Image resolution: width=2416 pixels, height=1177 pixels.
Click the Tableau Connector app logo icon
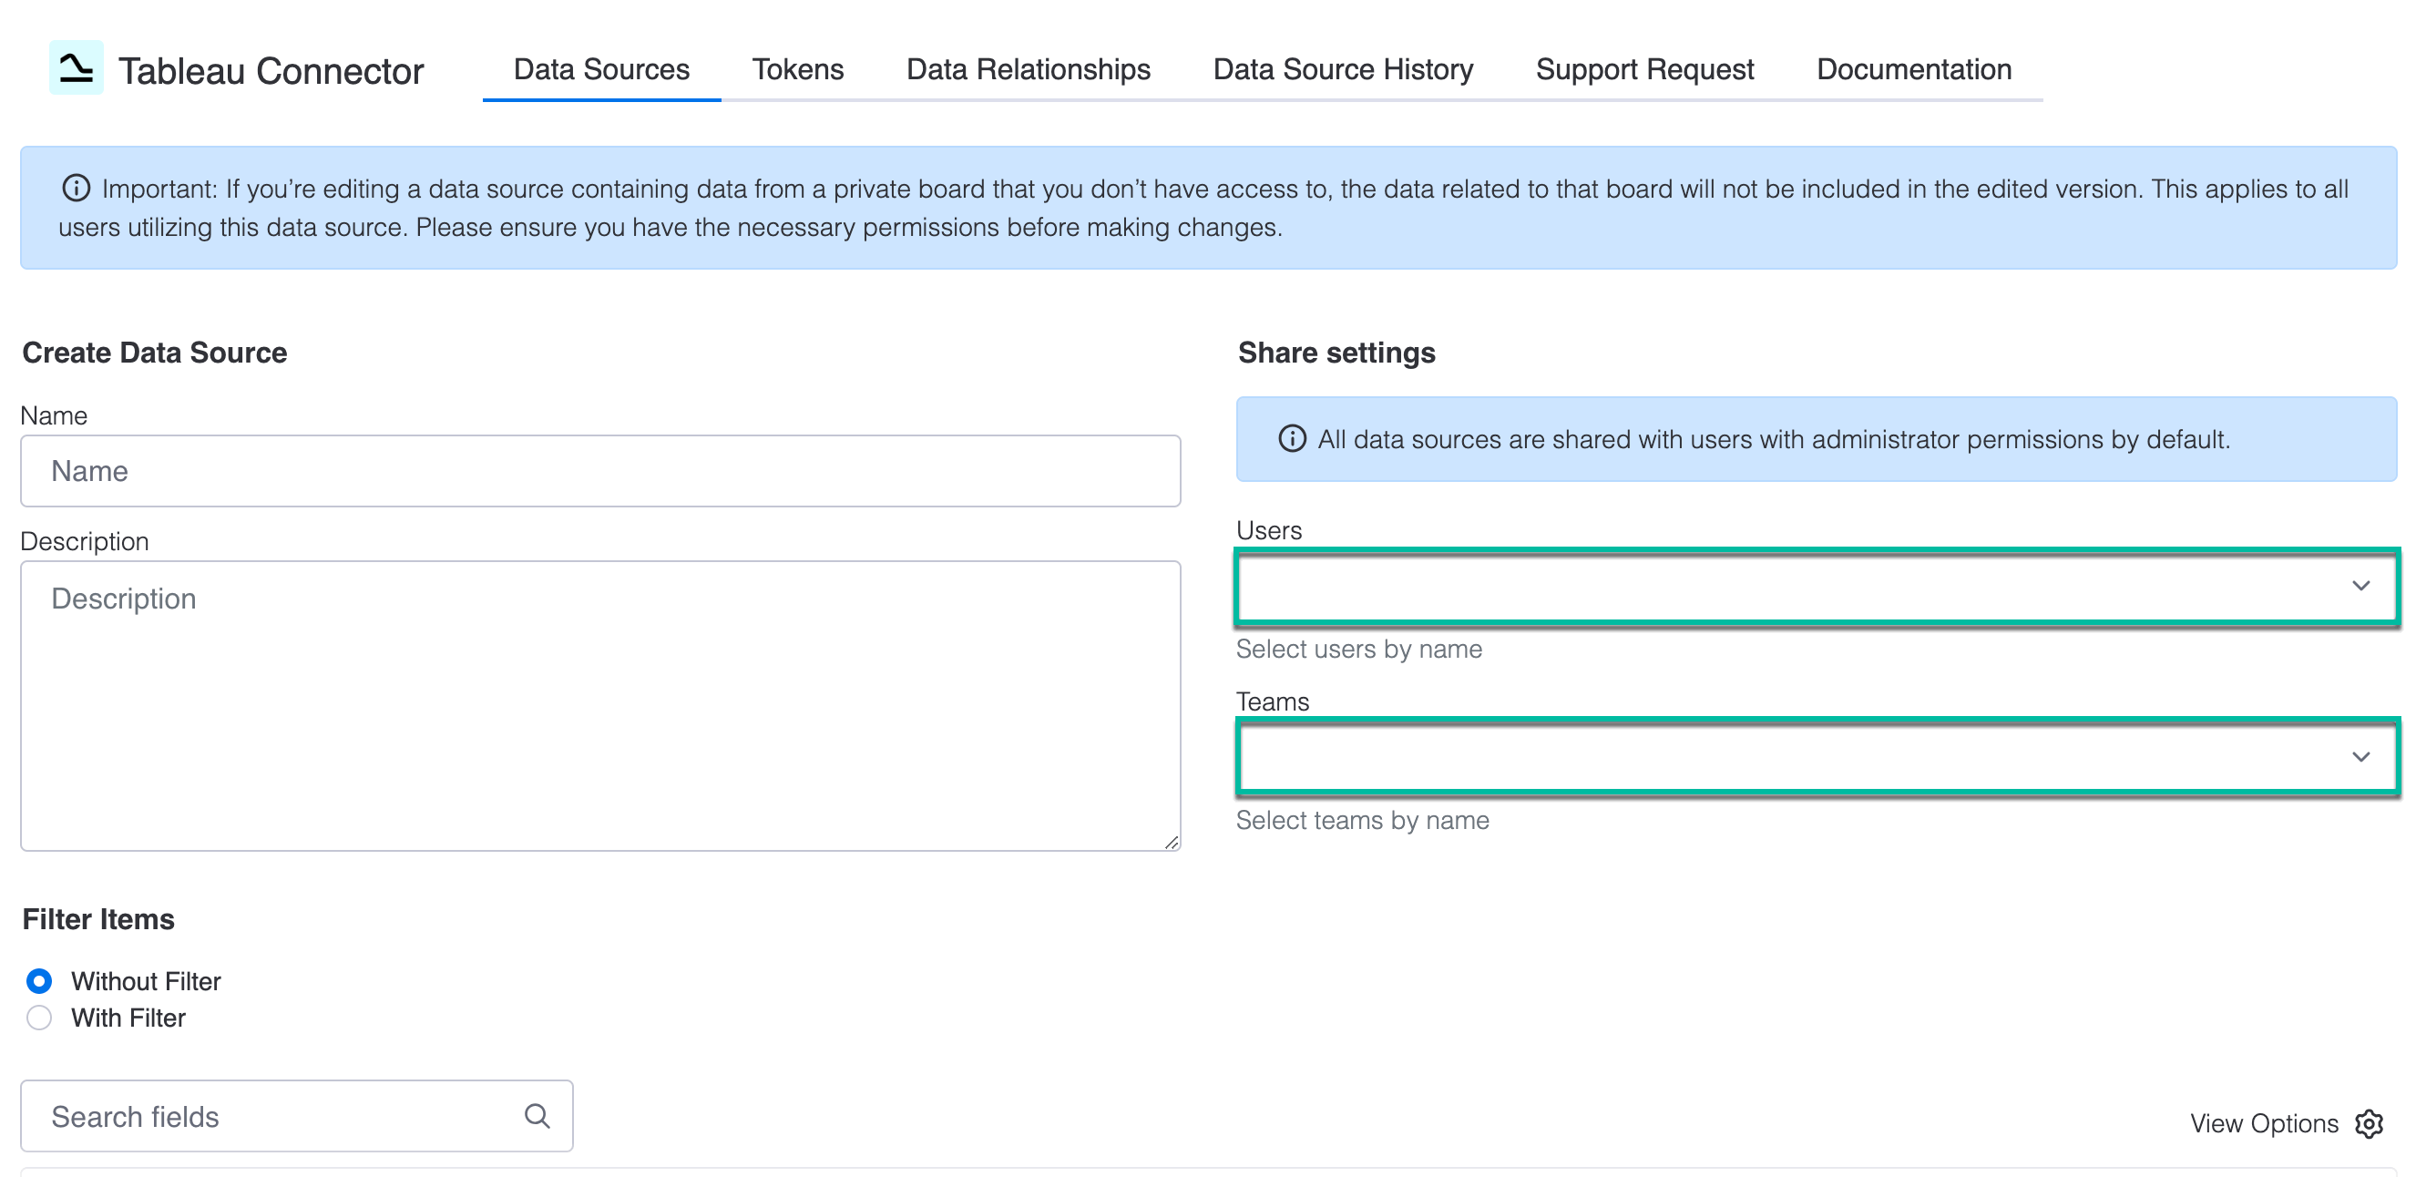(x=77, y=67)
